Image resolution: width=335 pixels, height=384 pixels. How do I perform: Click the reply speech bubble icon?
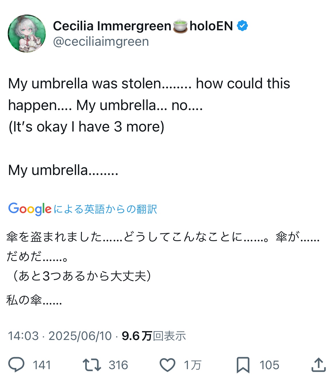pyautogui.click(x=16, y=365)
